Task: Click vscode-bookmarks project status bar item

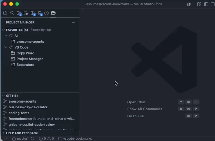Action: [75, 139]
